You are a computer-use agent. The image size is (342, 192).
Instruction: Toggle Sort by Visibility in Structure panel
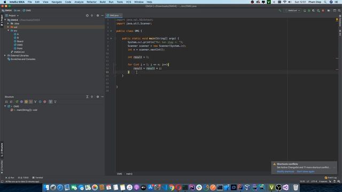coord(6,102)
